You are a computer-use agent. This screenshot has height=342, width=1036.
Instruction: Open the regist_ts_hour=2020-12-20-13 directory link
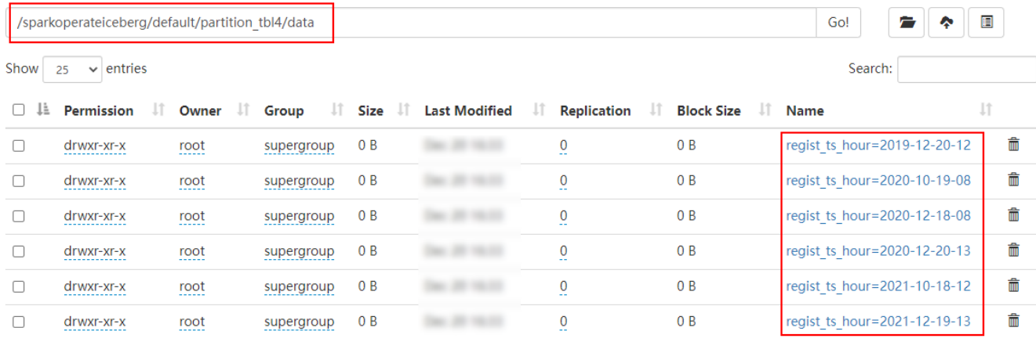click(x=878, y=250)
